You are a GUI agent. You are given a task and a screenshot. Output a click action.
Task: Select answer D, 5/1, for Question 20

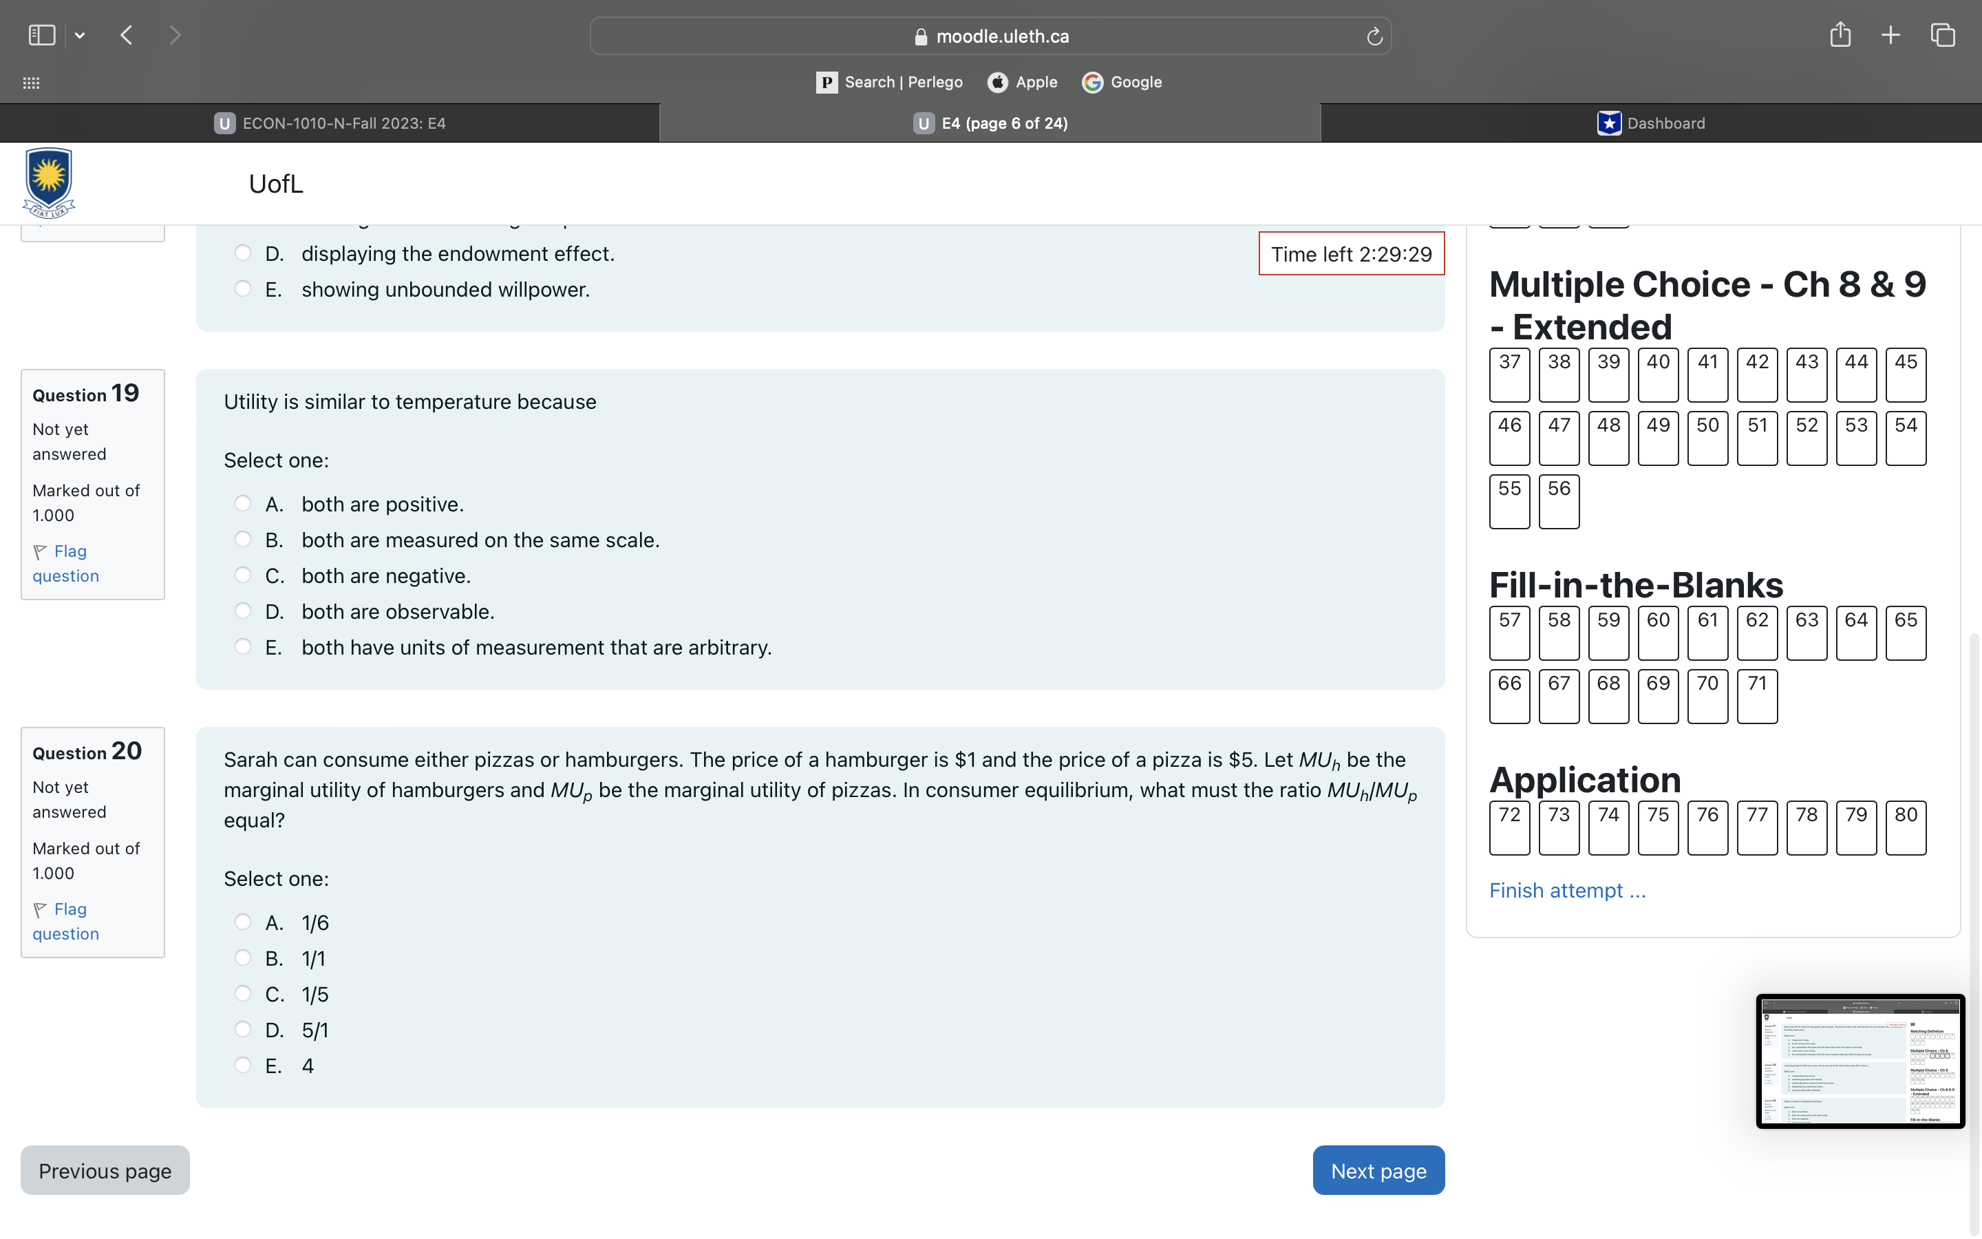click(242, 1028)
